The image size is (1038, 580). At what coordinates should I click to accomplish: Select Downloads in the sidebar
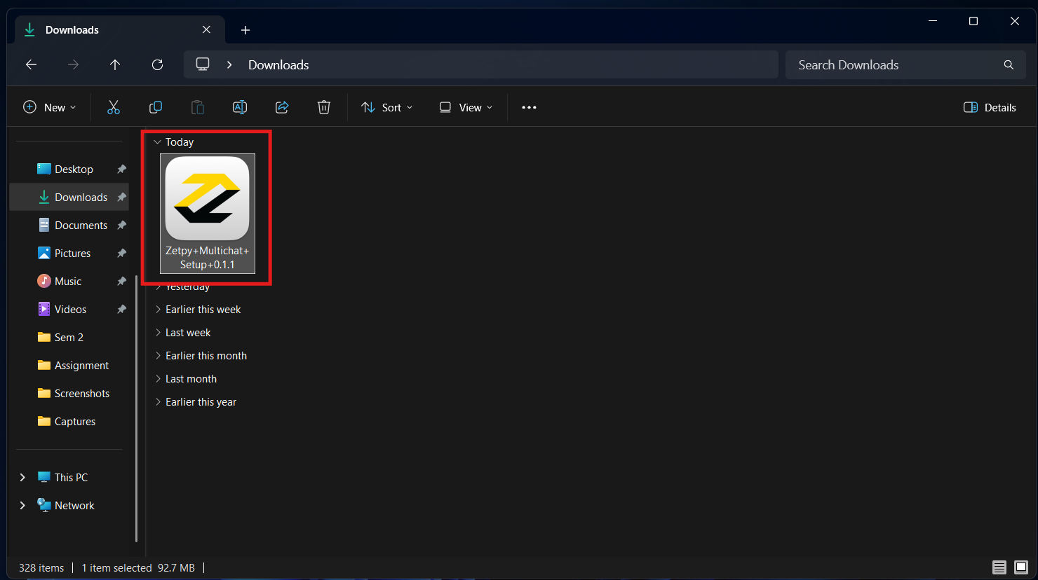click(69, 197)
